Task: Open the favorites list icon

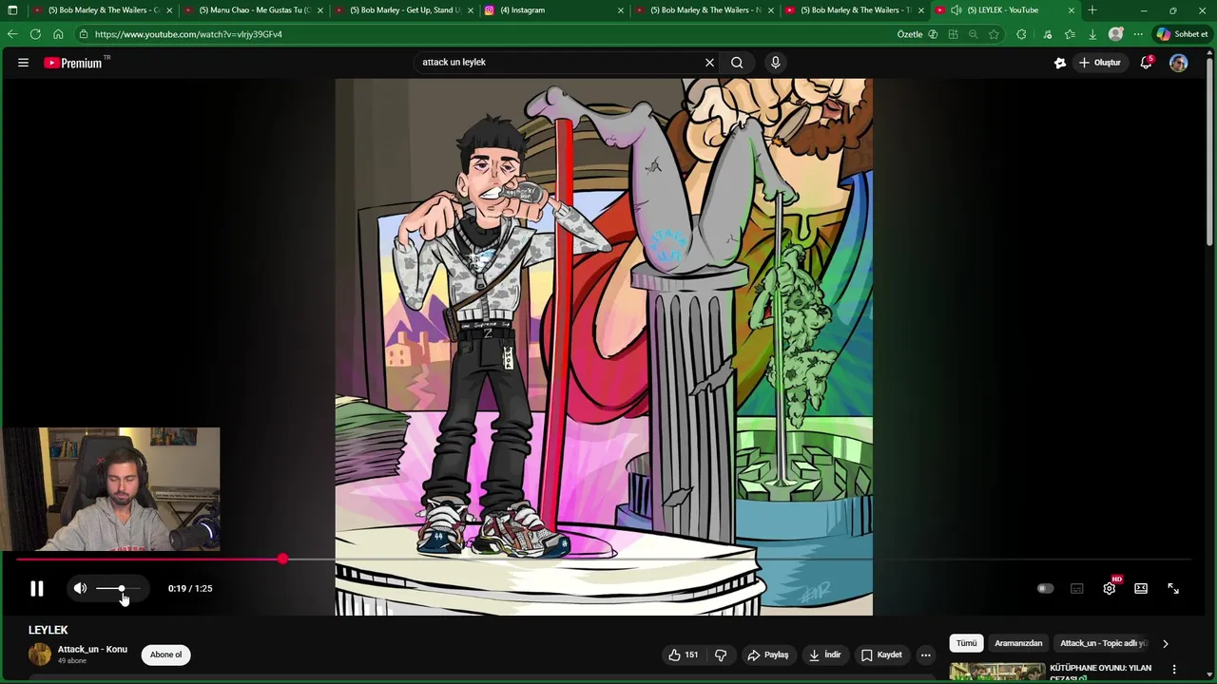Action: point(1070,34)
